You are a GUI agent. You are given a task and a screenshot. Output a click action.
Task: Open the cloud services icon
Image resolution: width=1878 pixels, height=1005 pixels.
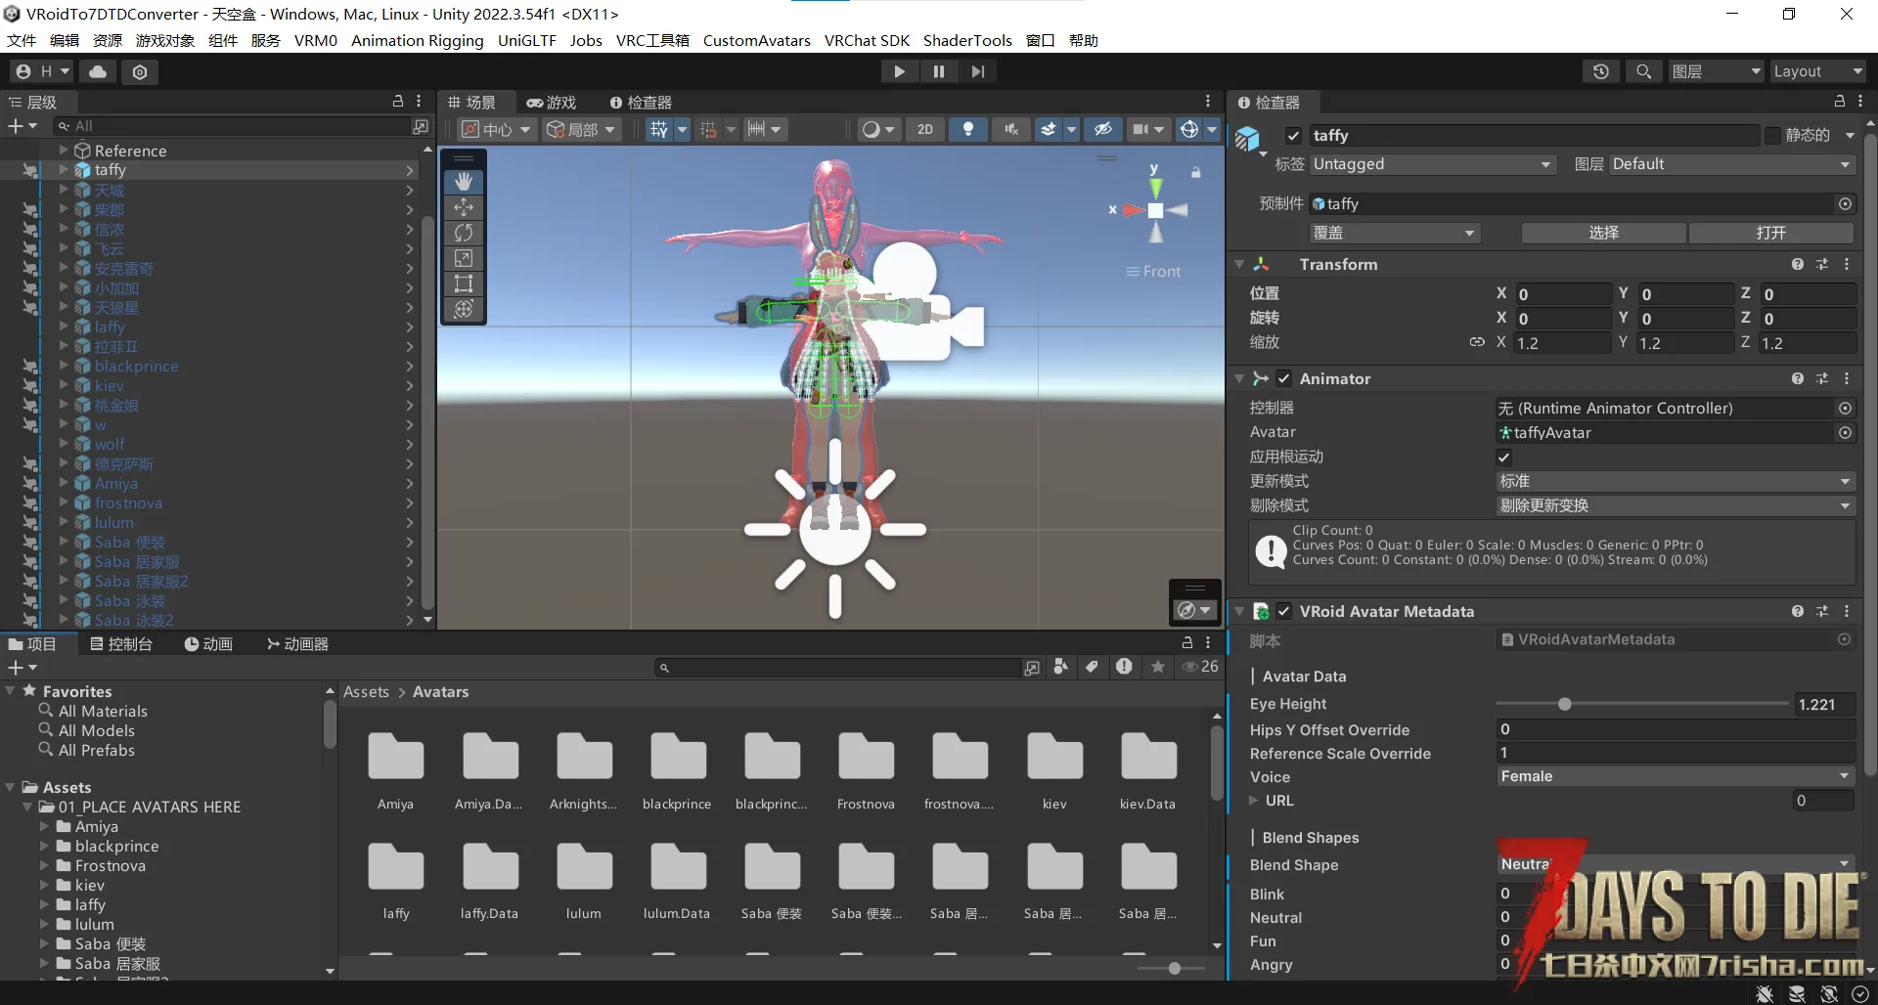(x=98, y=71)
